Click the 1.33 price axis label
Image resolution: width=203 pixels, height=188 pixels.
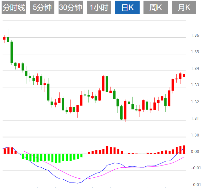coord(195,85)
